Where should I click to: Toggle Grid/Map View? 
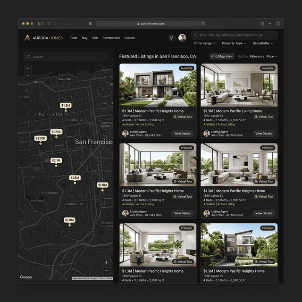[x=222, y=56]
